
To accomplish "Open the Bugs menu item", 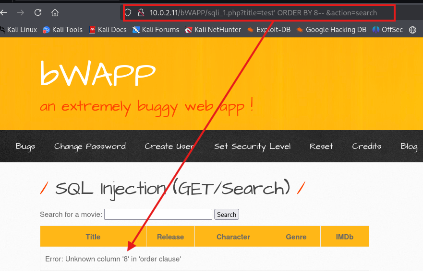I will point(25,147).
